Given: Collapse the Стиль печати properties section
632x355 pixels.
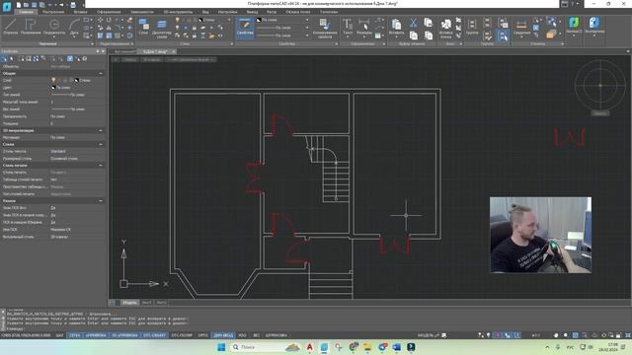Looking at the screenshot, I should (x=101, y=165).
